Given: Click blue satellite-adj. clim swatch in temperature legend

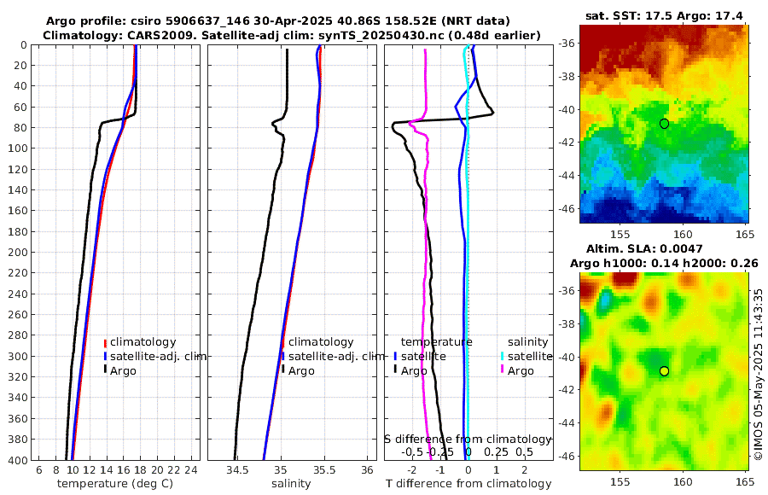Looking at the screenshot, I should point(105,357).
